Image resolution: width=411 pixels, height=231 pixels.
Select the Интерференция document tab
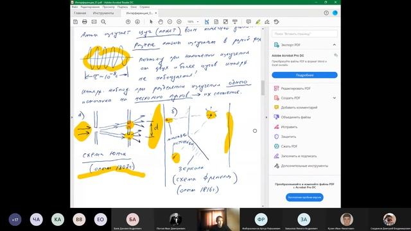click(139, 13)
